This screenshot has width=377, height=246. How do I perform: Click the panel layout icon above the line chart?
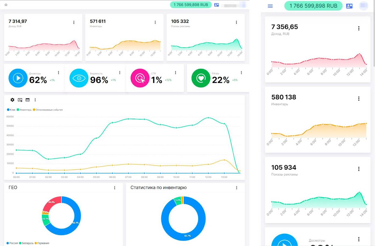coord(27,100)
